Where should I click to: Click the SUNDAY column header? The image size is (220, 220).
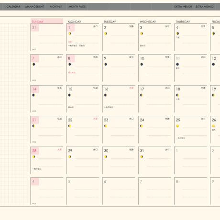tap(47, 21)
